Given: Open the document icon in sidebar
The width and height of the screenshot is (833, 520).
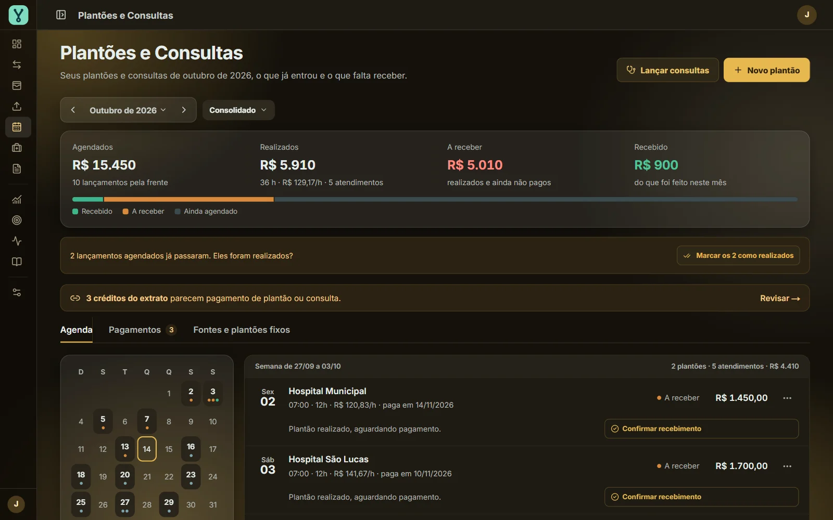Looking at the screenshot, I should 17,168.
